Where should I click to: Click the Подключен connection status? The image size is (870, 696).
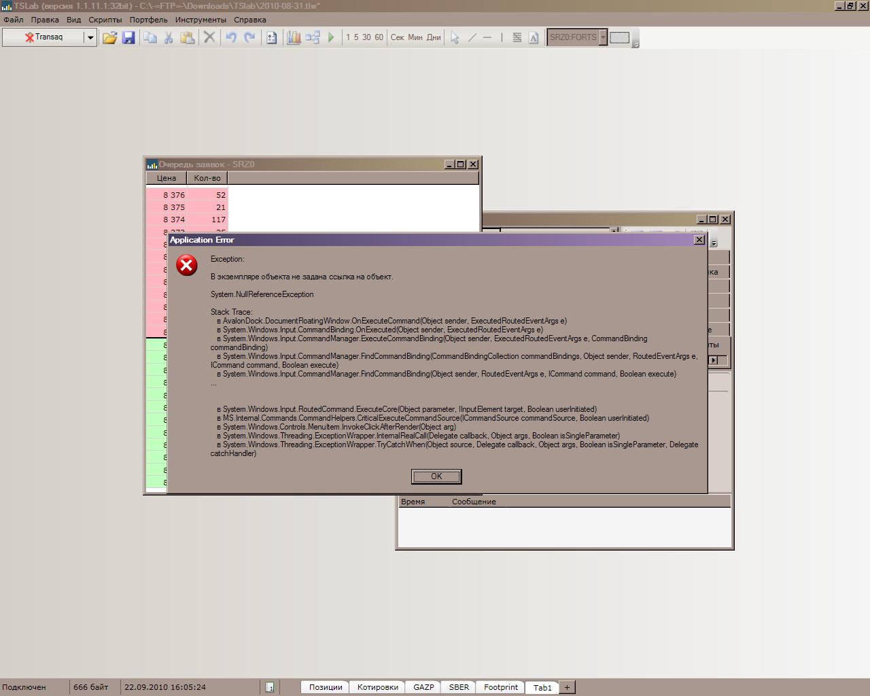[24, 687]
